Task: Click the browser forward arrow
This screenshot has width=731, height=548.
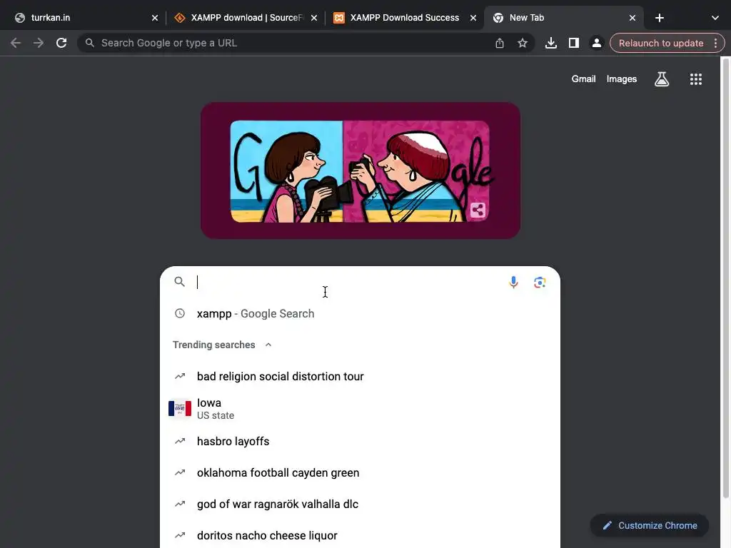Action: (39, 43)
